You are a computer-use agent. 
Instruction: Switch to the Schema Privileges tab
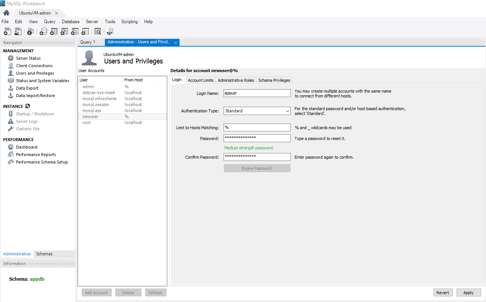click(x=274, y=80)
